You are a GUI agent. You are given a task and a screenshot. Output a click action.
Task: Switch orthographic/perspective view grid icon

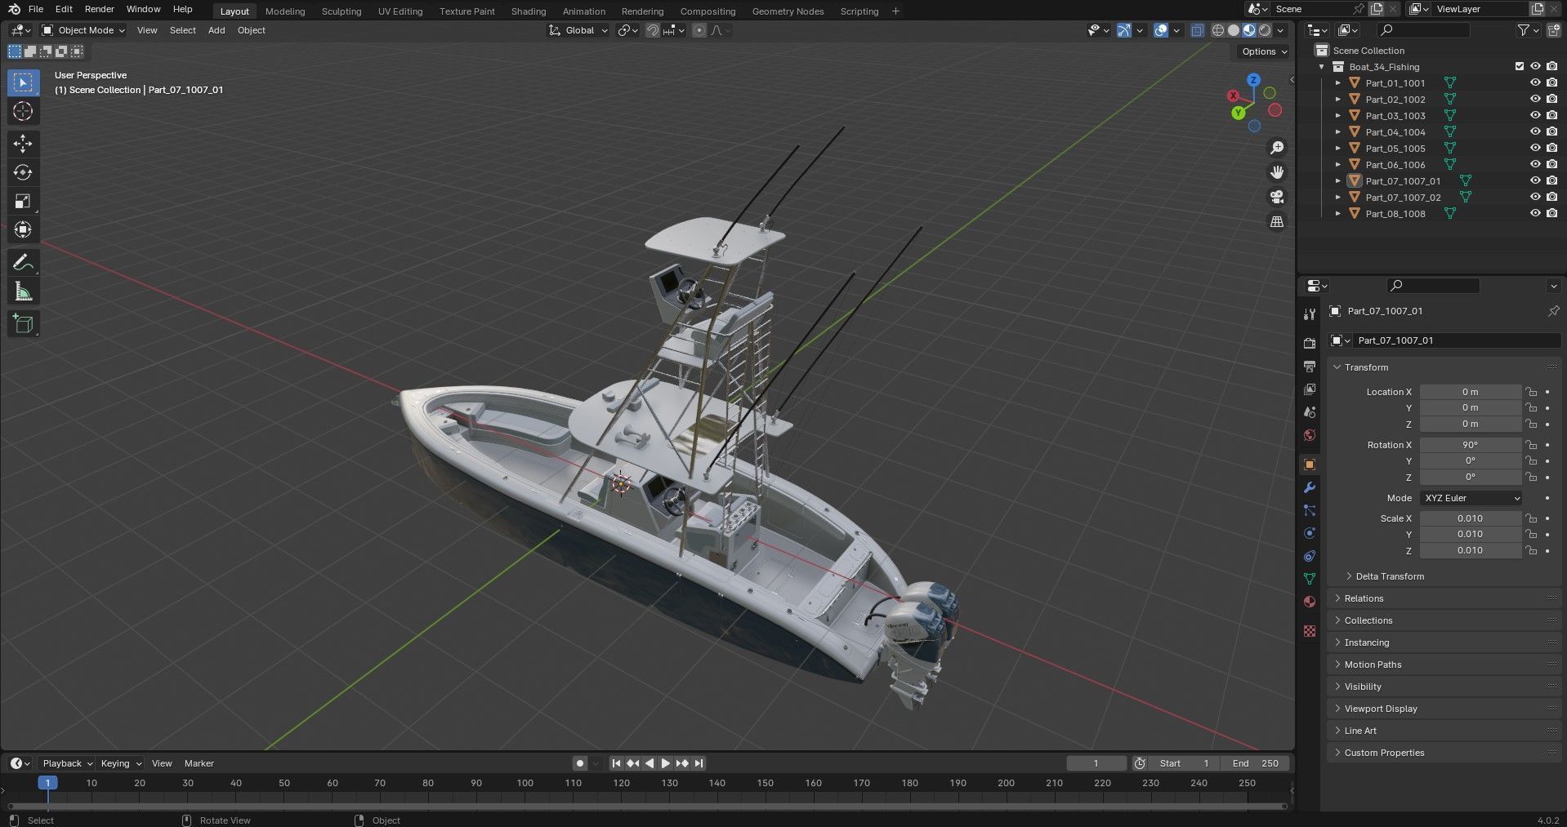point(1276,221)
